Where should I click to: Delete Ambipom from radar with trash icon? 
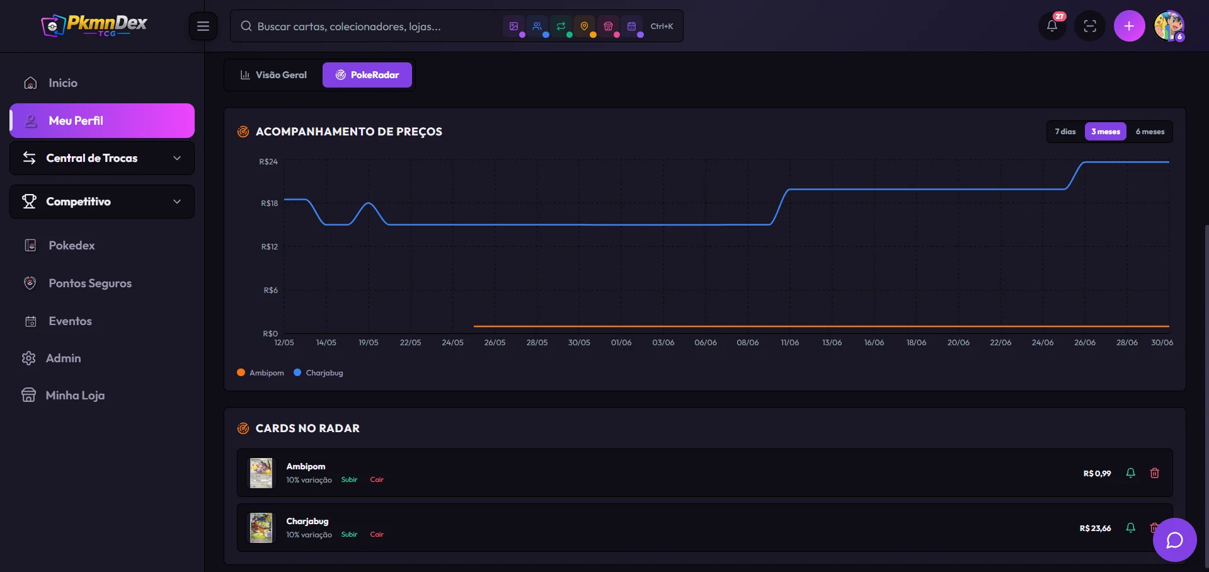tap(1154, 473)
